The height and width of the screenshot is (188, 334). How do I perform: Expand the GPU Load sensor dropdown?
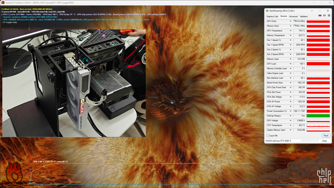(x=290, y=64)
